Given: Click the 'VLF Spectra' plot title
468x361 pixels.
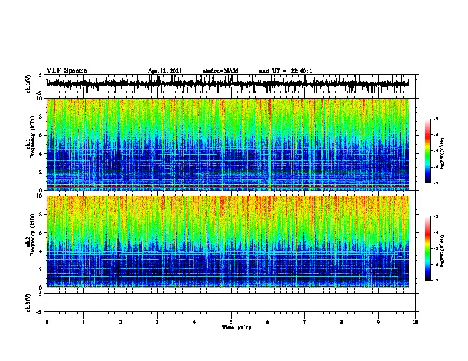Looking at the screenshot, I should (x=67, y=71).
